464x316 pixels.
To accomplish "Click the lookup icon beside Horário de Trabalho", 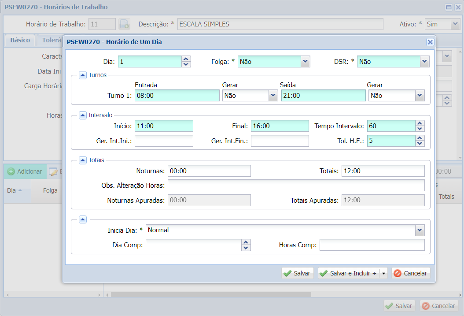I will tap(124, 24).
